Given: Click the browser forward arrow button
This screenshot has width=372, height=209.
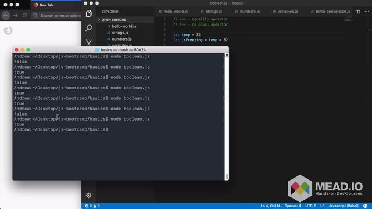Looking at the screenshot, I should coord(16,16).
